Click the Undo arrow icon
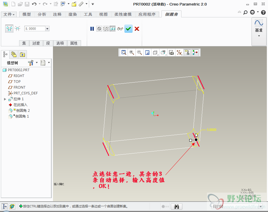 pyautogui.click(x=34, y=4)
